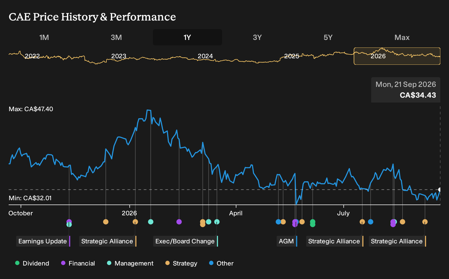Click the Max: CA$47.40 label
Viewport: 449px width, 279px height.
point(31,109)
